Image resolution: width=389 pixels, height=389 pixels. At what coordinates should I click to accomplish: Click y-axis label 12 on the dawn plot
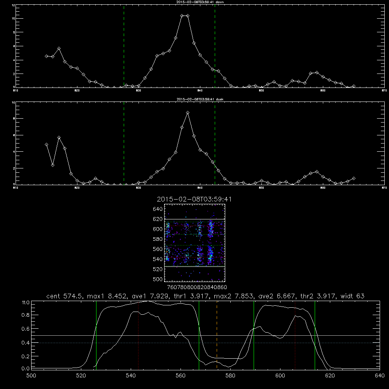[x=13, y=5]
